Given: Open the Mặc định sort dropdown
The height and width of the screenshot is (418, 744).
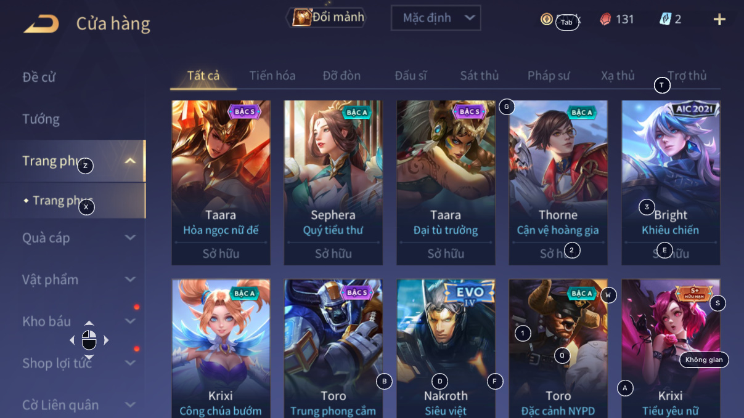Looking at the screenshot, I should click(x=436, y=18).
